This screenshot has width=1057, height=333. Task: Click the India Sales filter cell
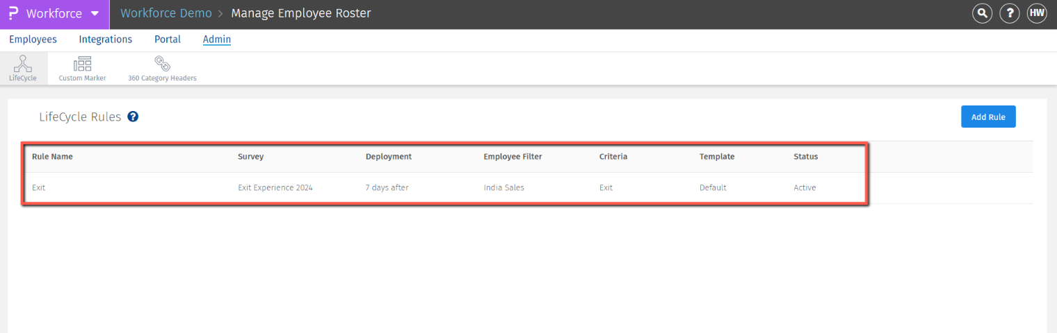pos(504,188)
